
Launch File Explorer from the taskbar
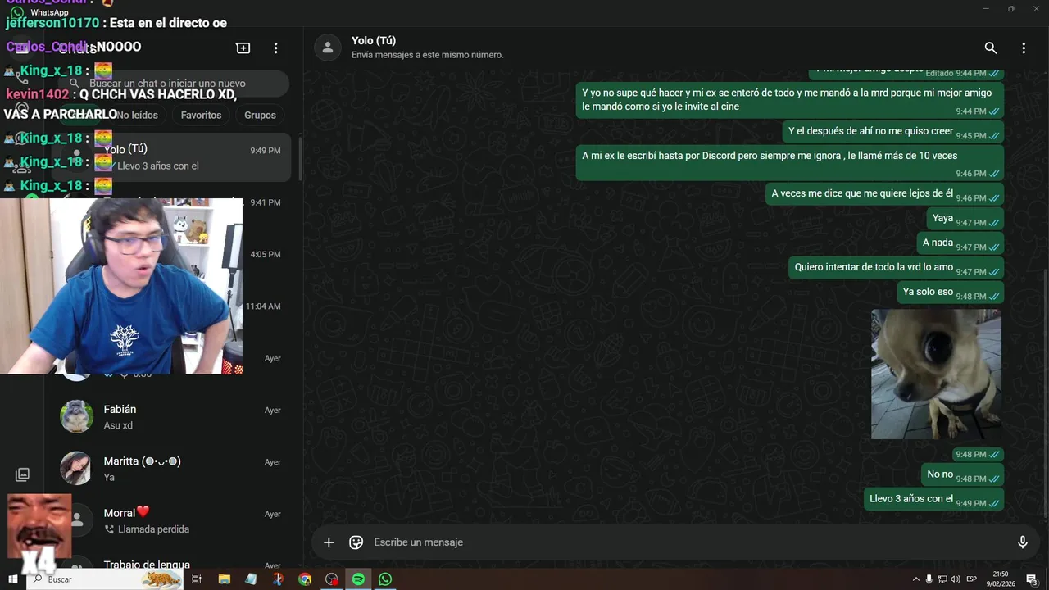(x=224, y=579)
